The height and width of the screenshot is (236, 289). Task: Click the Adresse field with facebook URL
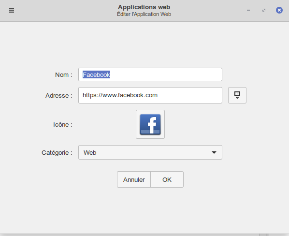[x=150, y=95]
